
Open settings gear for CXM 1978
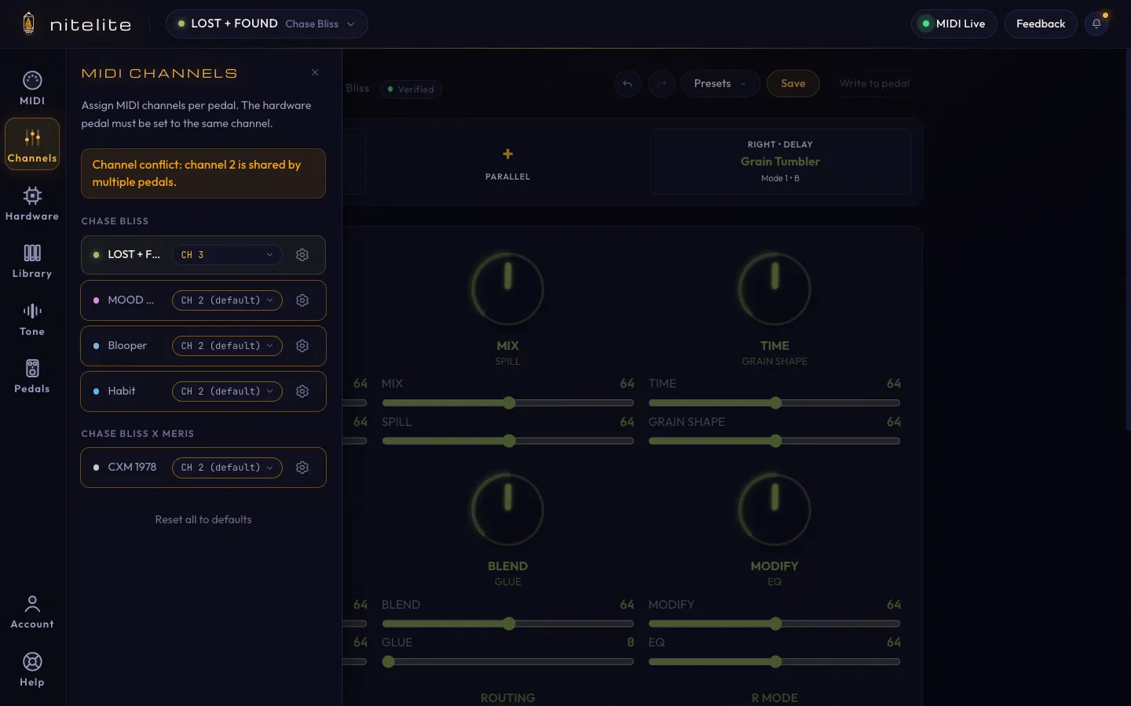click(x=302, y=468)
